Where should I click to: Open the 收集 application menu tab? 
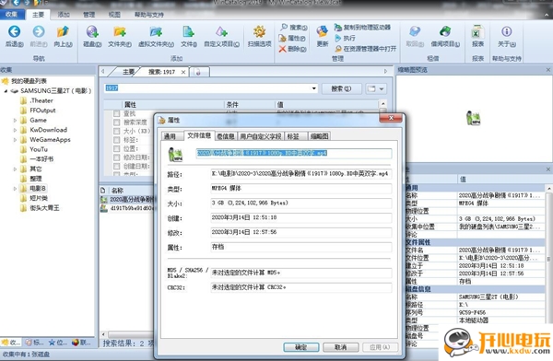tap(12, 14)
